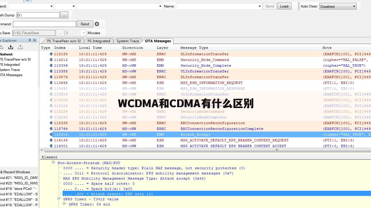Switch to the PS Integrated tab

[x=99, y=41]
